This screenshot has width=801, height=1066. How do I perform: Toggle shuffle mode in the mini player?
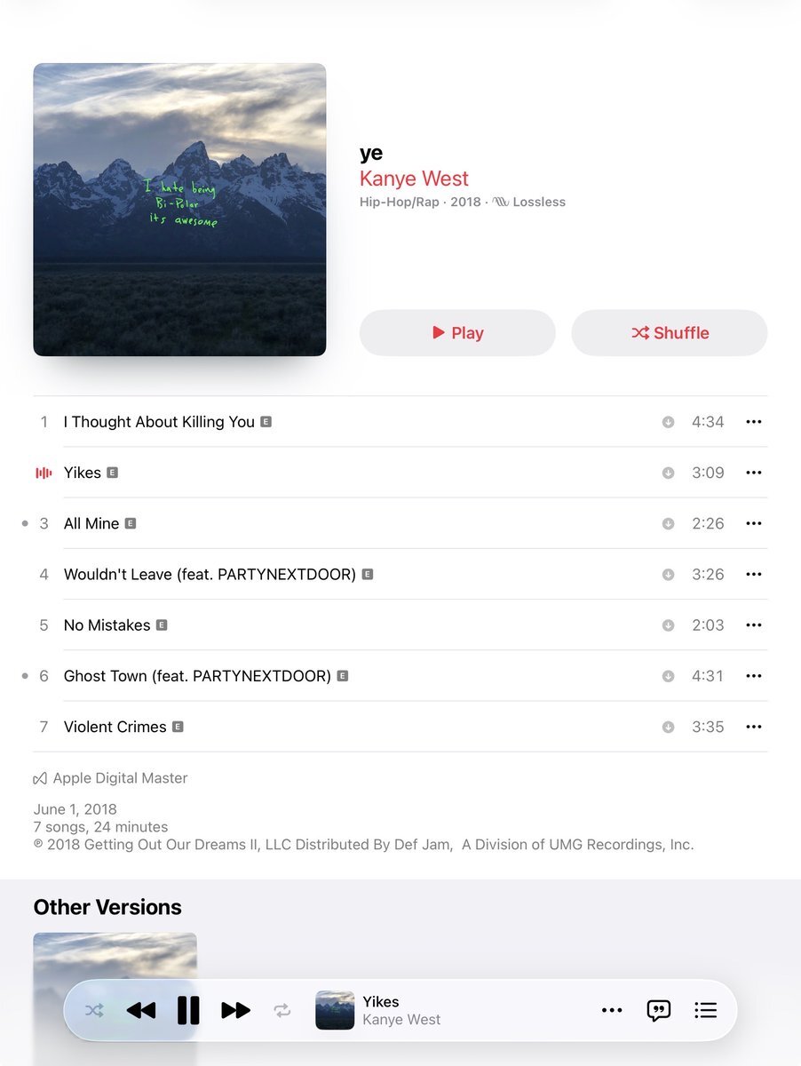94,1010
